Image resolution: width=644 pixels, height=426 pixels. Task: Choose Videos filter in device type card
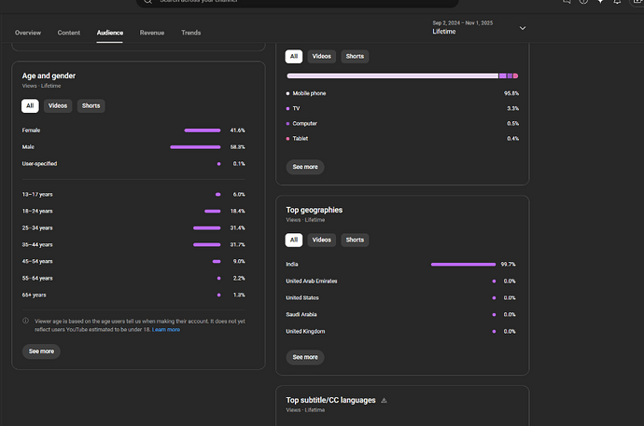click(x=322, y=56)
